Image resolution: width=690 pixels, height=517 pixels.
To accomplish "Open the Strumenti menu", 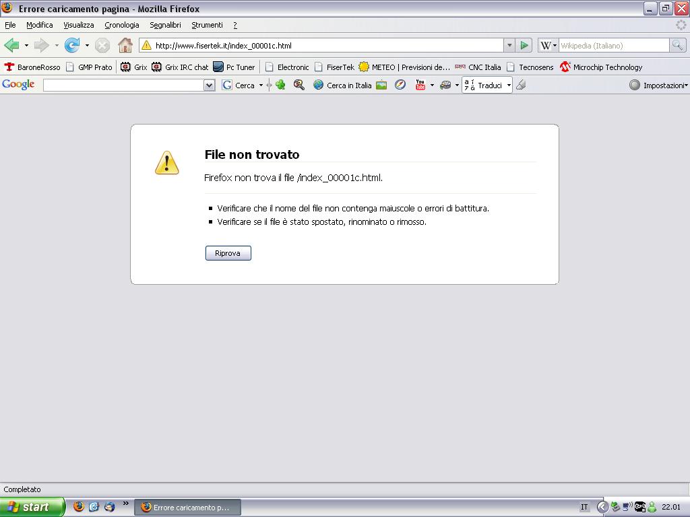I will click(207, 25).
